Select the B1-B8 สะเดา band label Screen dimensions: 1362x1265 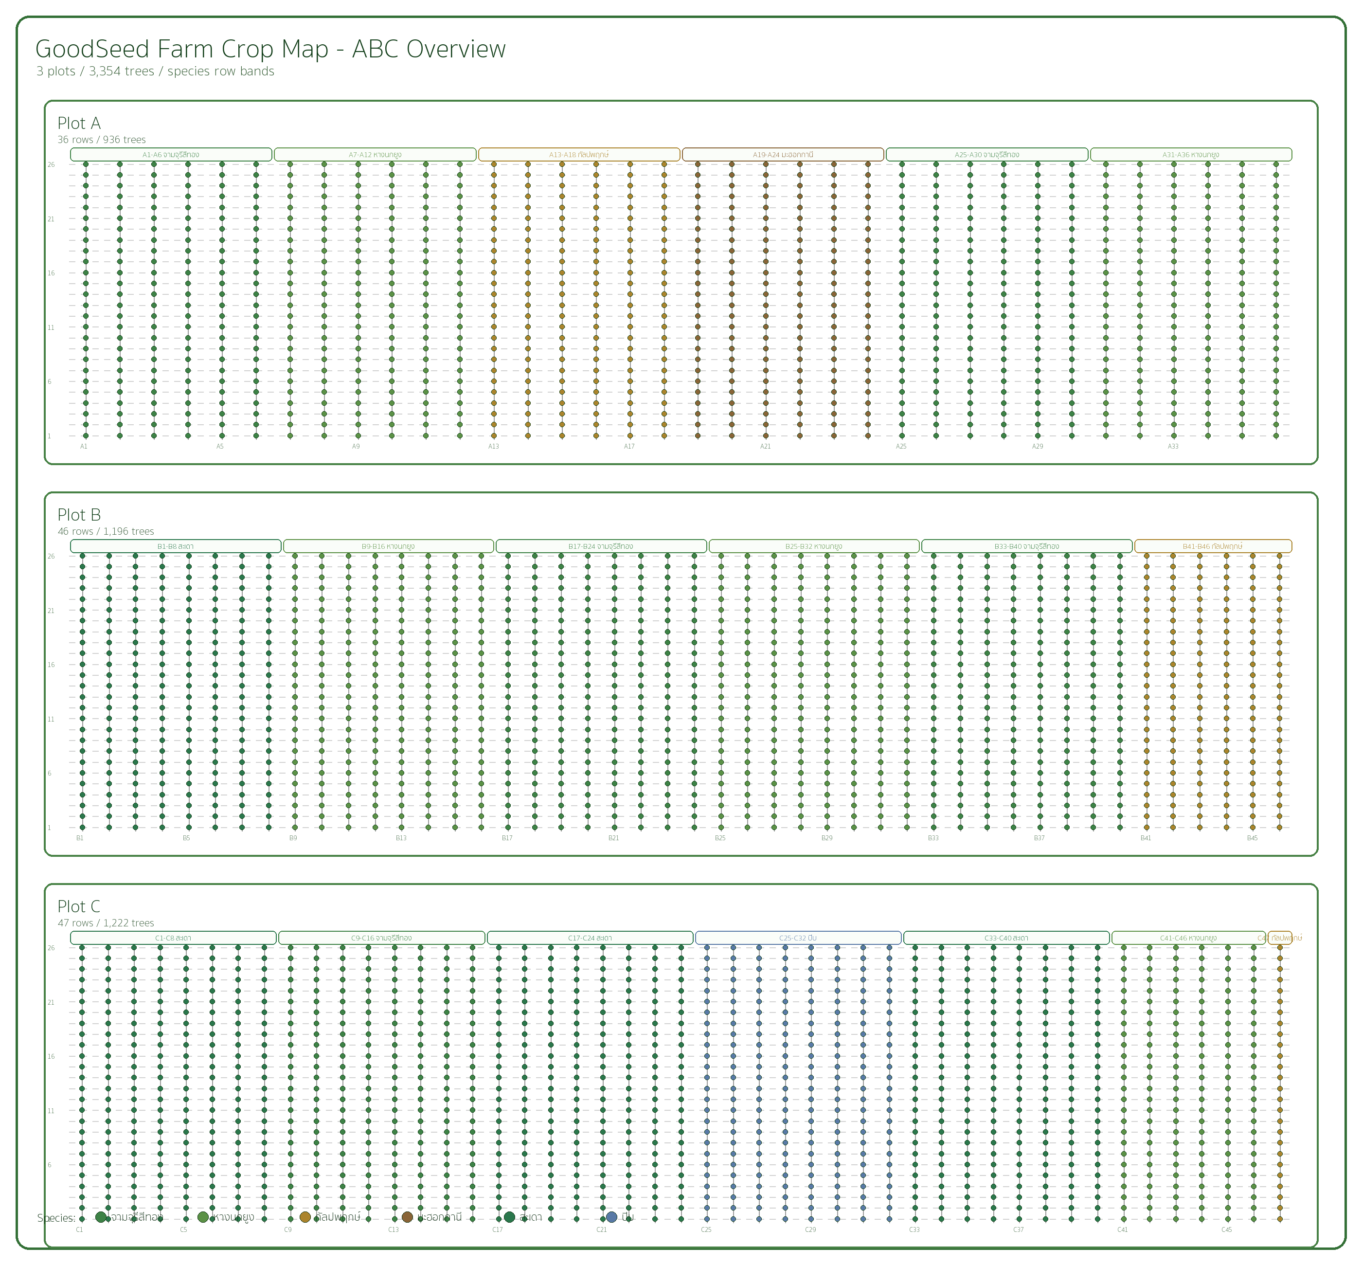pyautogui.click(x=176, y=546)
